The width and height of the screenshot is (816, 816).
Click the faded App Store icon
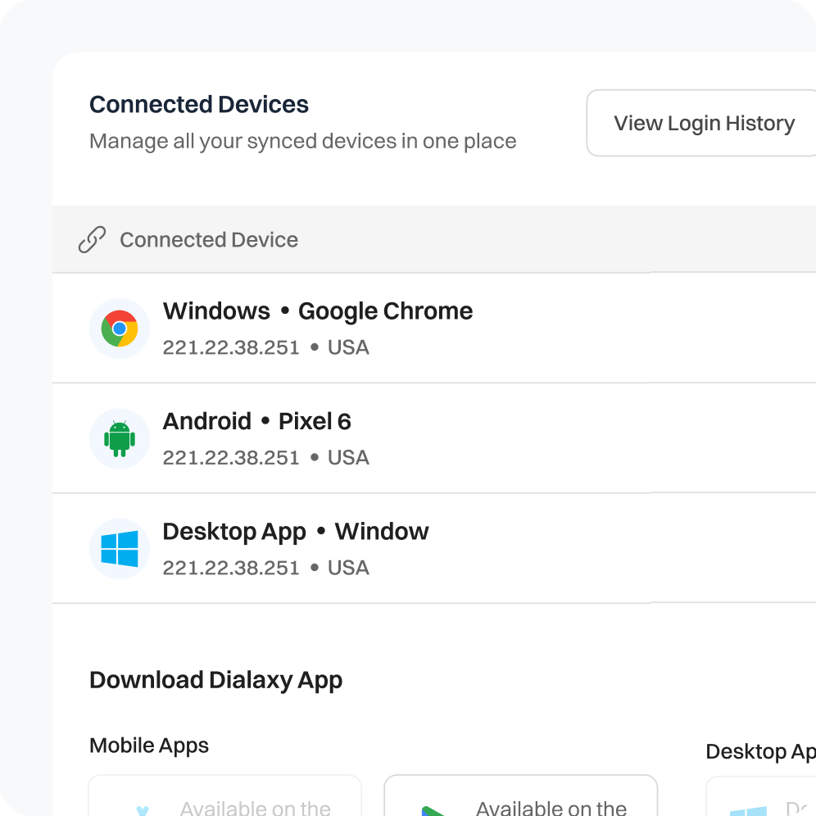(143, 809)
